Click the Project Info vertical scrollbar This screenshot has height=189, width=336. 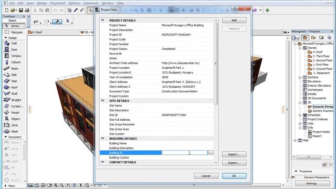tap(216, 64)
